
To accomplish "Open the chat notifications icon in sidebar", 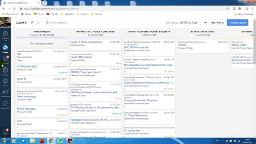I will click(5, 132).
